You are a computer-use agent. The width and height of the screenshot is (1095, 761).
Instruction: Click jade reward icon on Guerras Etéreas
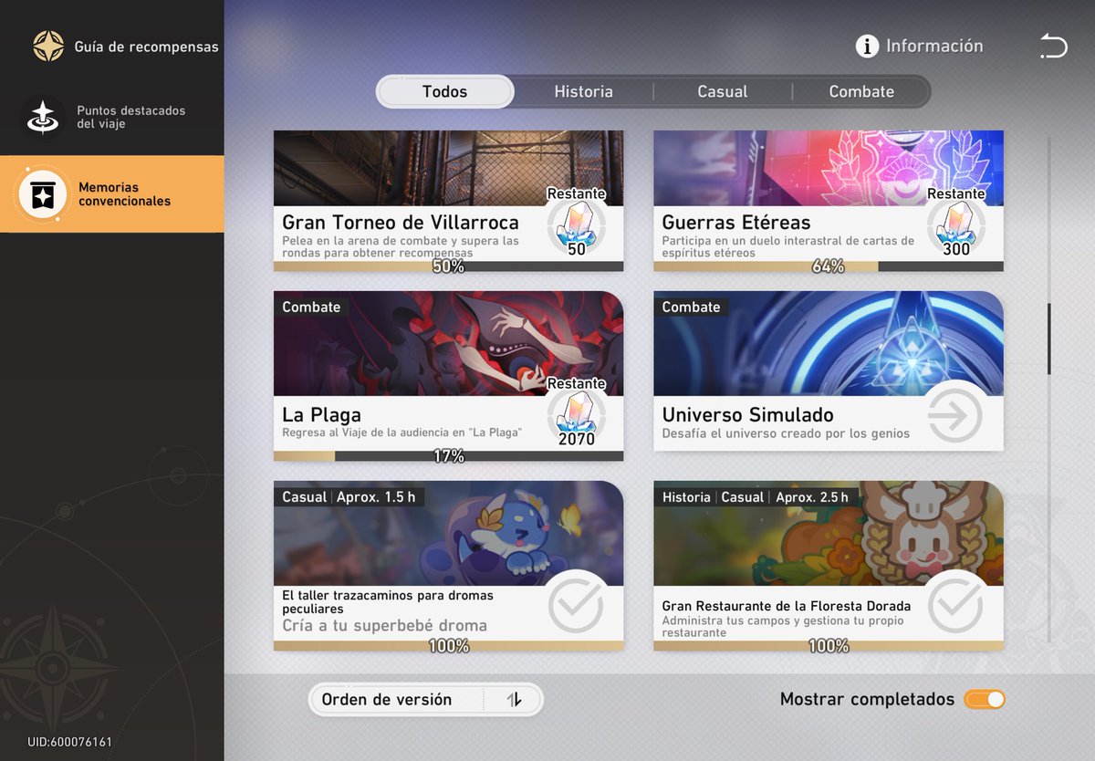956,228
